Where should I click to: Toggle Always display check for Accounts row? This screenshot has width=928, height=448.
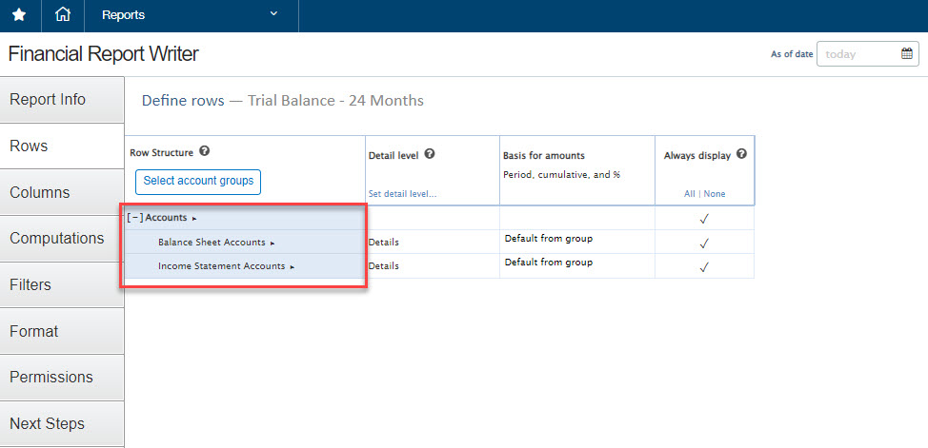704,219
